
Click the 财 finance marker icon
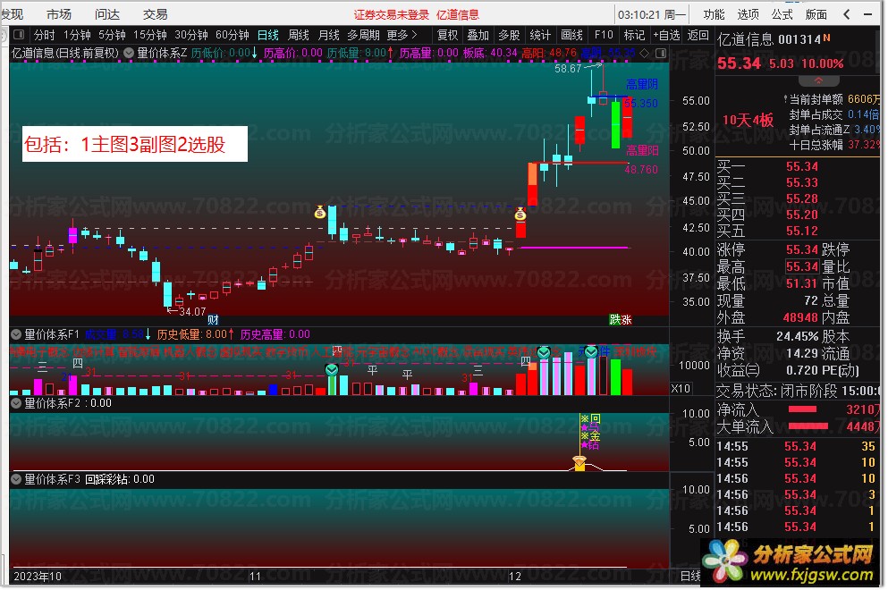point(213,319)
